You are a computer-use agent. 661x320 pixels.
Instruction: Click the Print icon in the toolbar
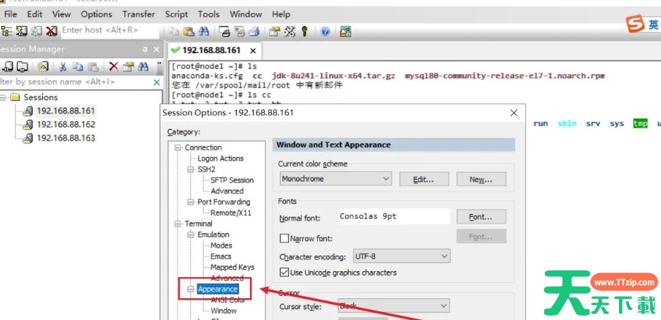pos(253,31)
